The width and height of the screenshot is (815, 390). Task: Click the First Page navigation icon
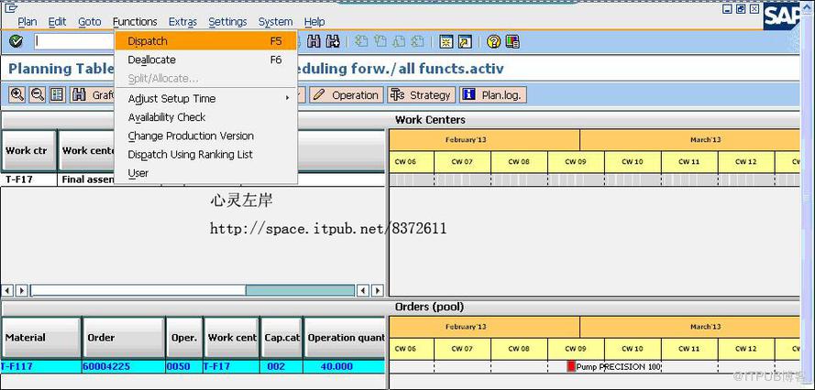pyautogui.click(x=361, y=41)
